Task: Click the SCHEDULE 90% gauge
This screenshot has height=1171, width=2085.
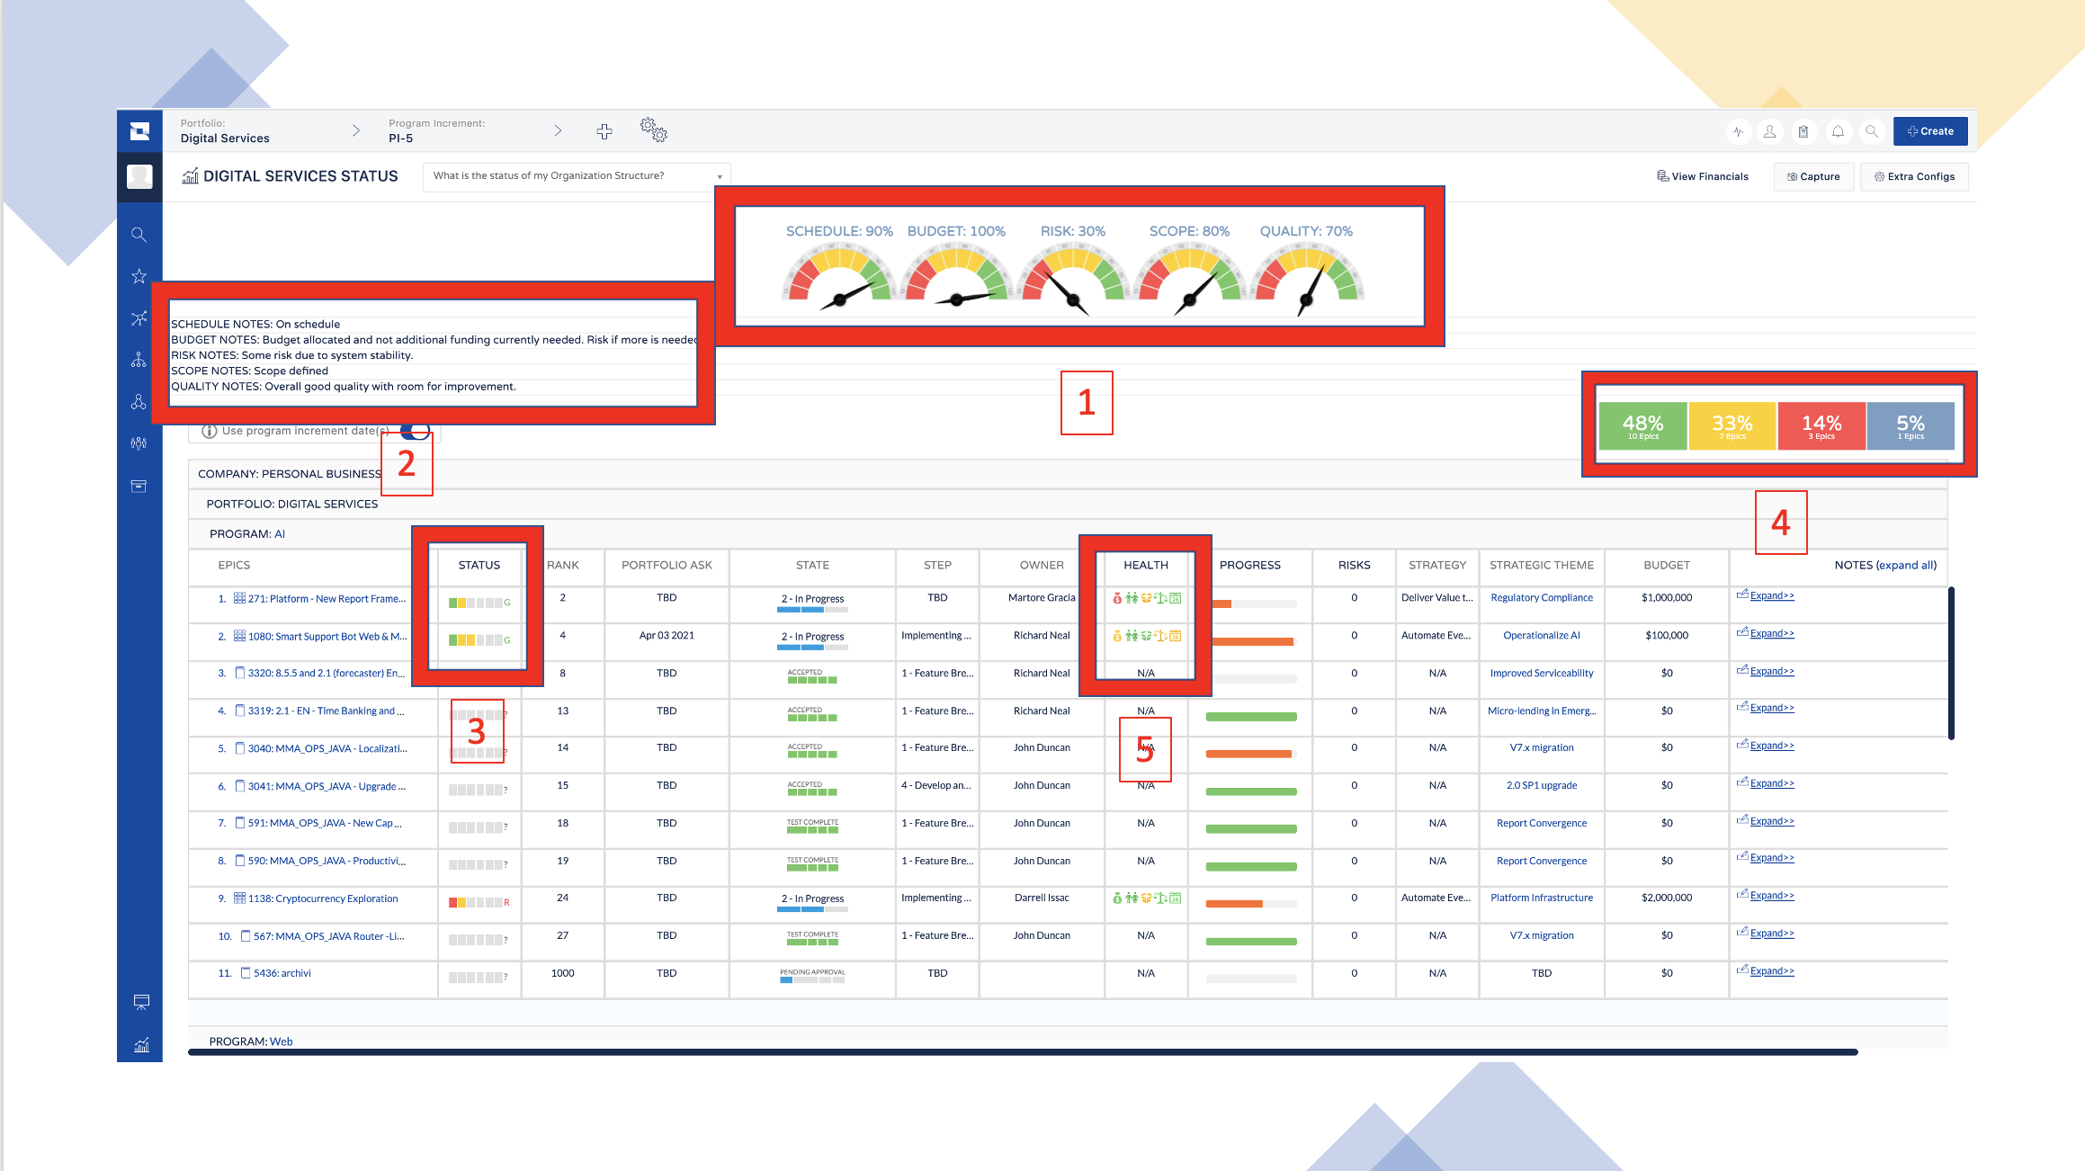Action: (x=838, y=278)
